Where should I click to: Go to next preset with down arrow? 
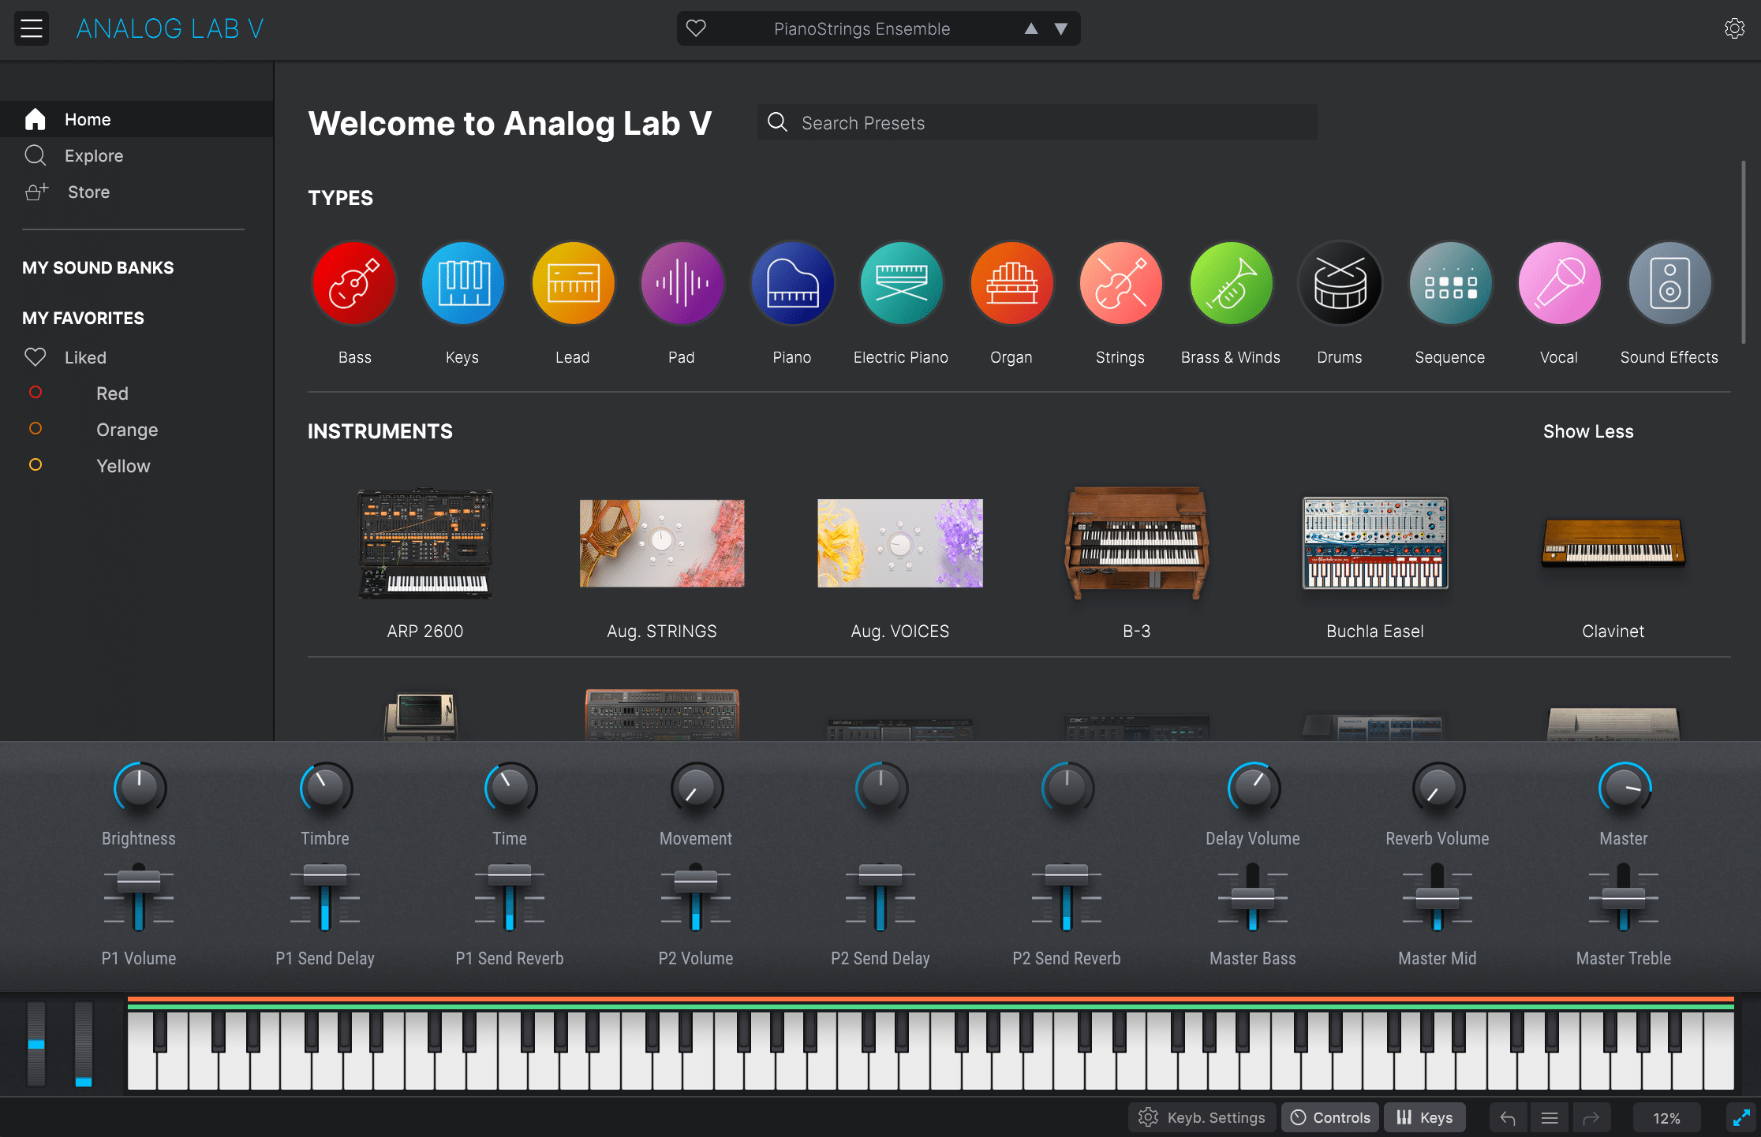coord(1061,28)
